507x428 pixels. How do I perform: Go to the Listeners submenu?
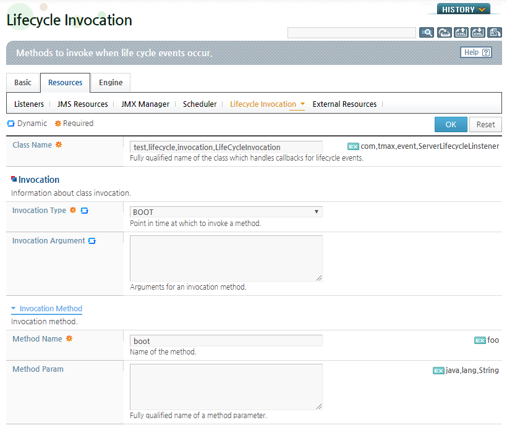coord(29,104)
